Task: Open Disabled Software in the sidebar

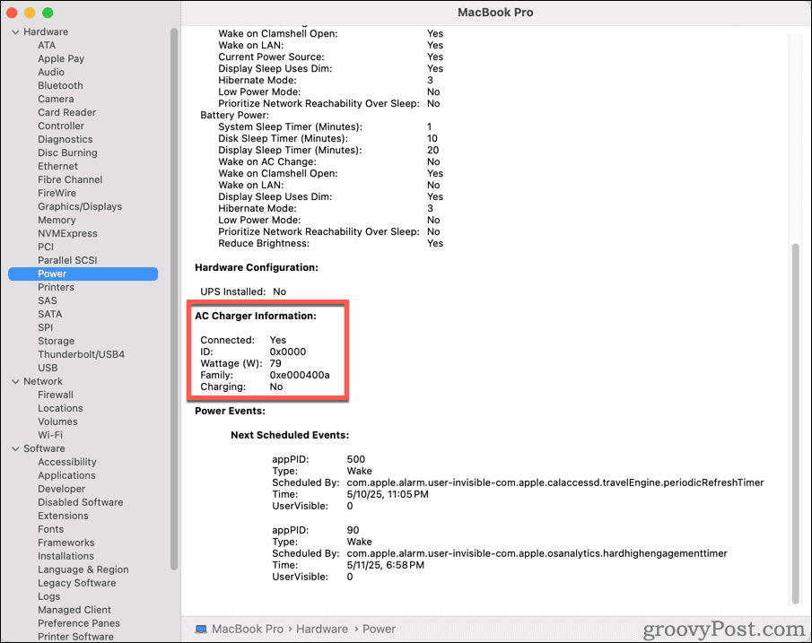Action: point(80,503)
